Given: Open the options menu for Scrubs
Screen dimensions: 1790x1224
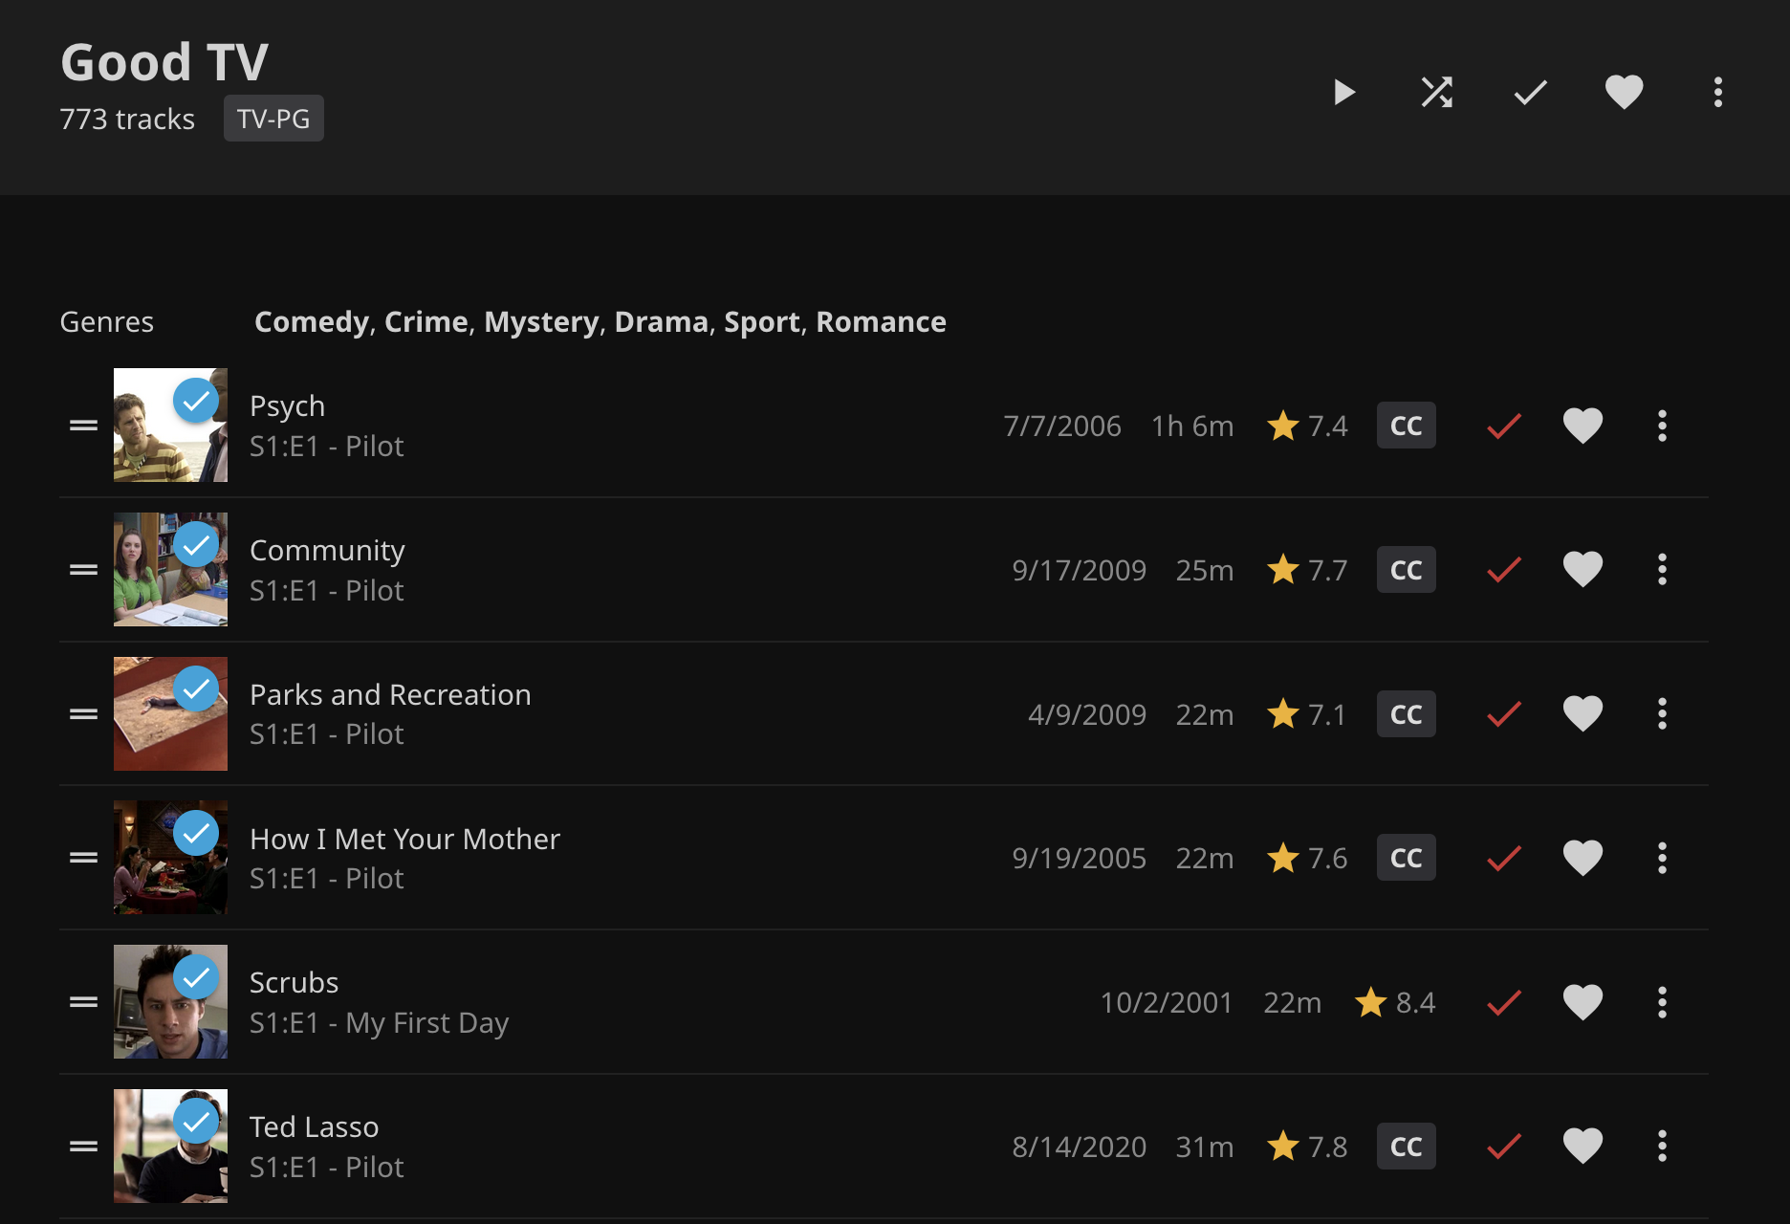Looking at the screenshot, I should click(1662, 1002).
